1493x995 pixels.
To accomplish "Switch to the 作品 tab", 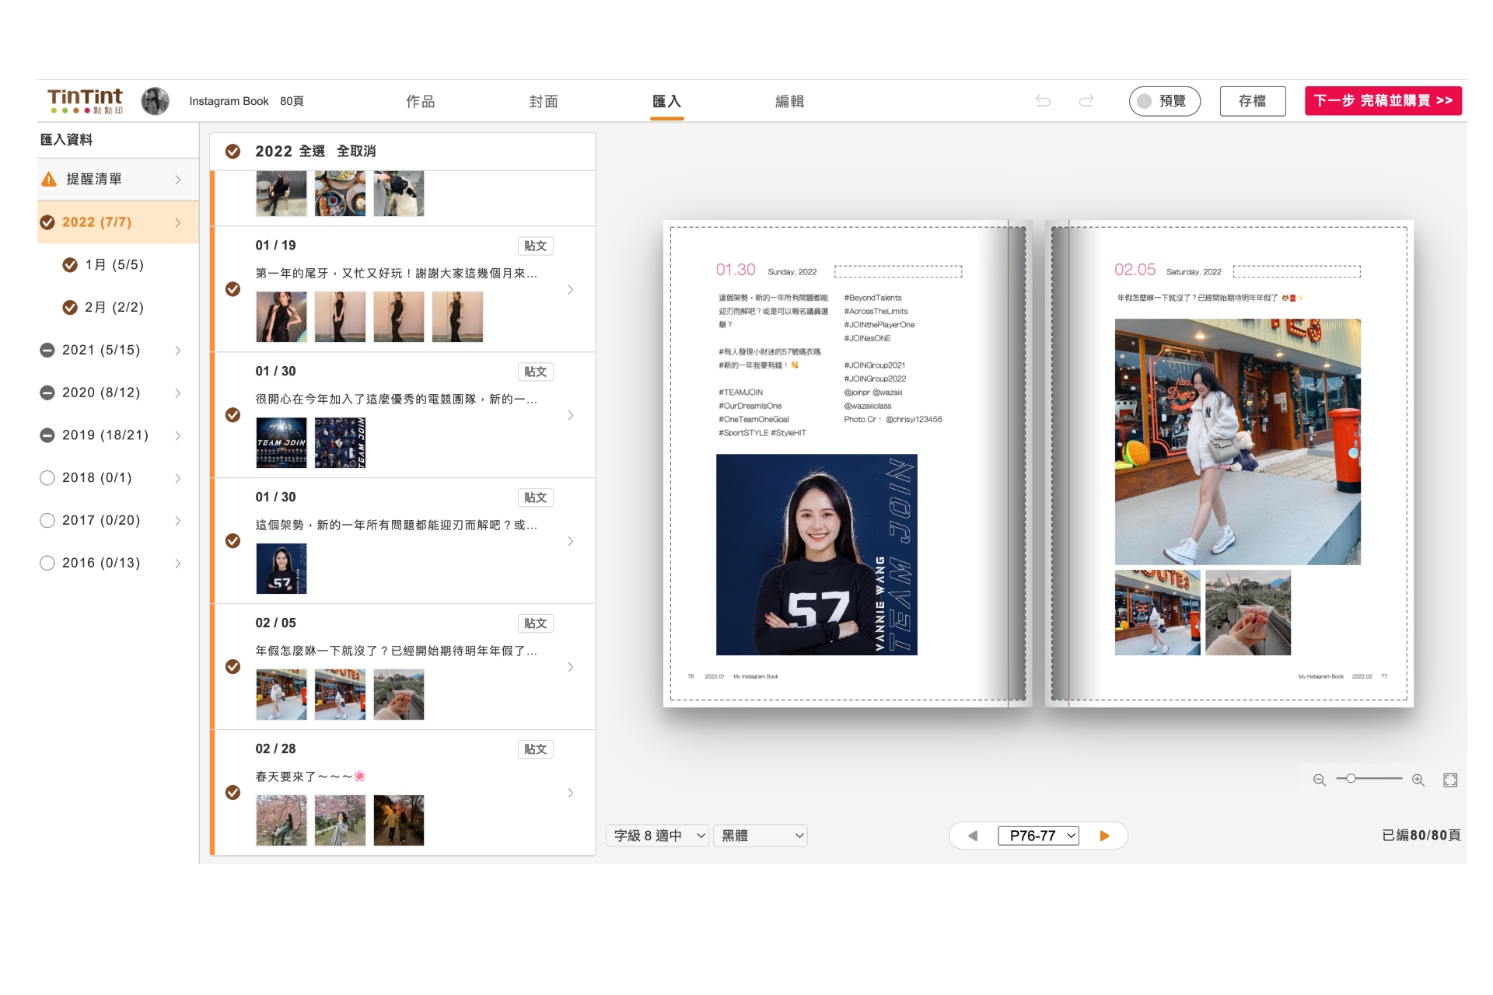I will [421, 101].
